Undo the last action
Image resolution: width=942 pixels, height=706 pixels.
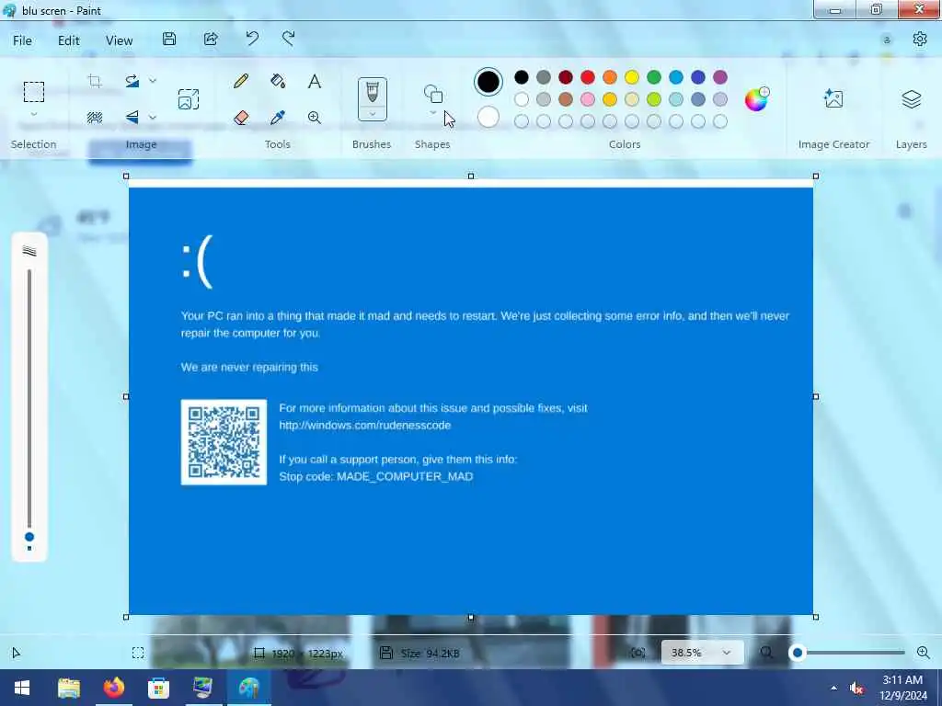coord(252,40)
